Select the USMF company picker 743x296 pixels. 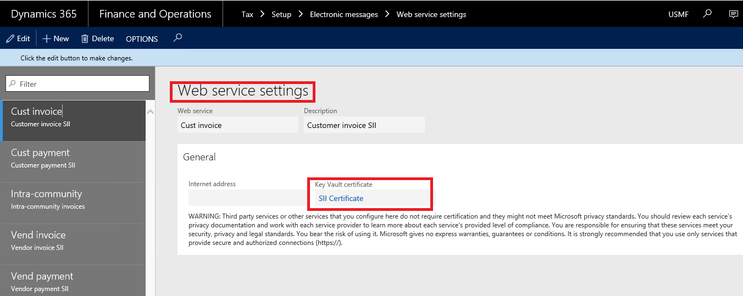679,14
